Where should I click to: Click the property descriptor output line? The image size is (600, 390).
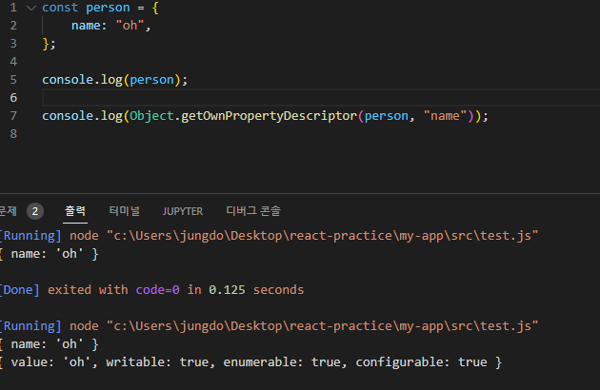click(x=250, y=362)
